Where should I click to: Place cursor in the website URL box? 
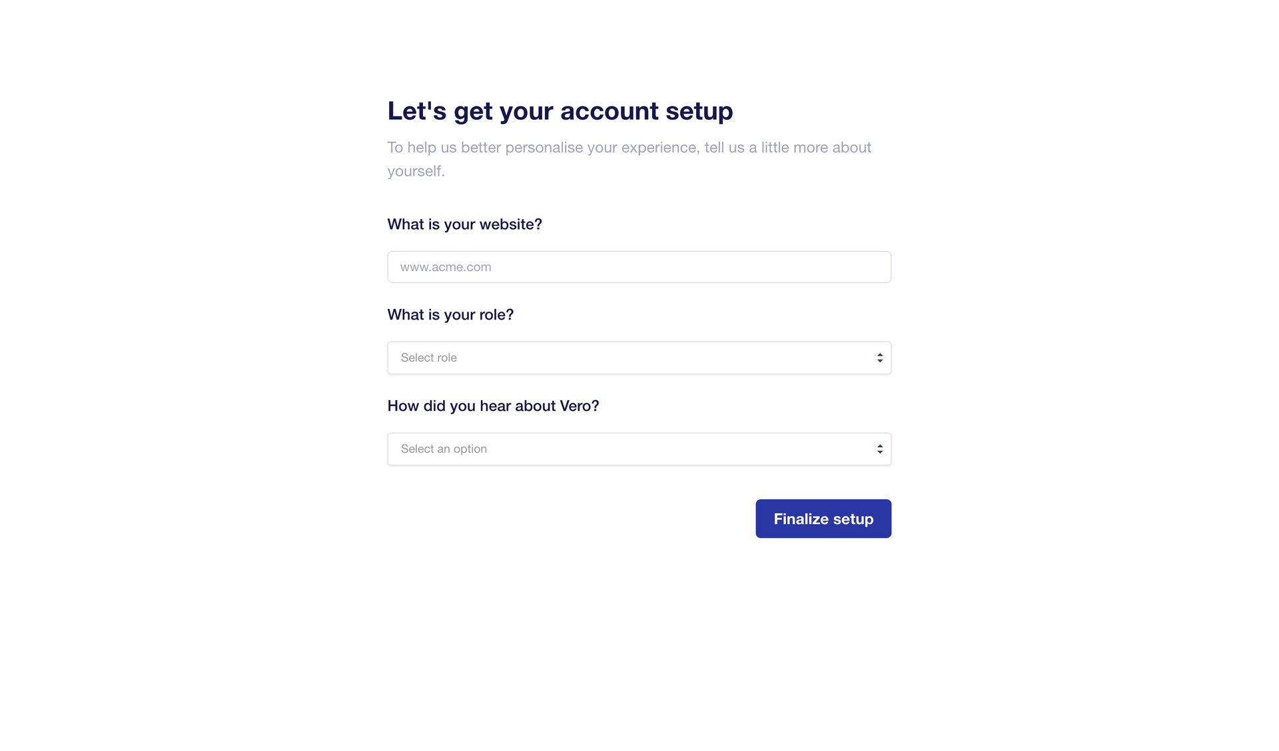pyautogui.click(x=638, y=267)
